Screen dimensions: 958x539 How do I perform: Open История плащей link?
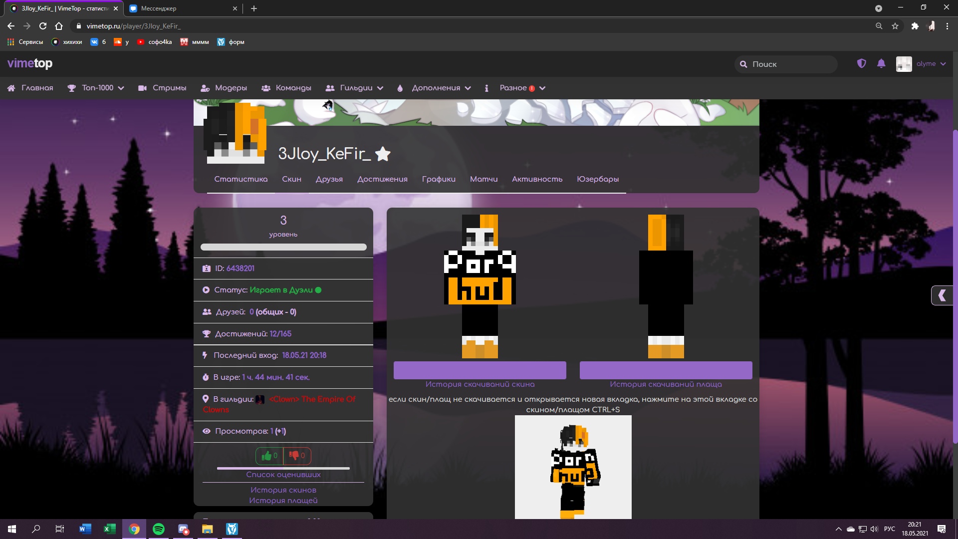click(283, 501)
